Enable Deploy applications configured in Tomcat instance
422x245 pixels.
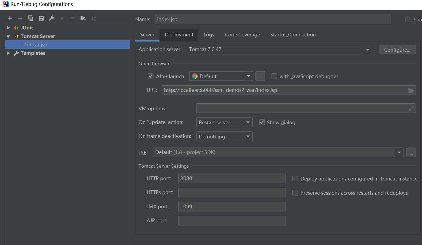[x=295, y=179]
